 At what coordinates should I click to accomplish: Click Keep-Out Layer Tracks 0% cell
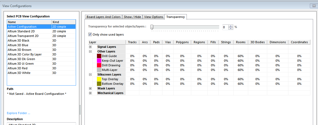click(133, 61)
